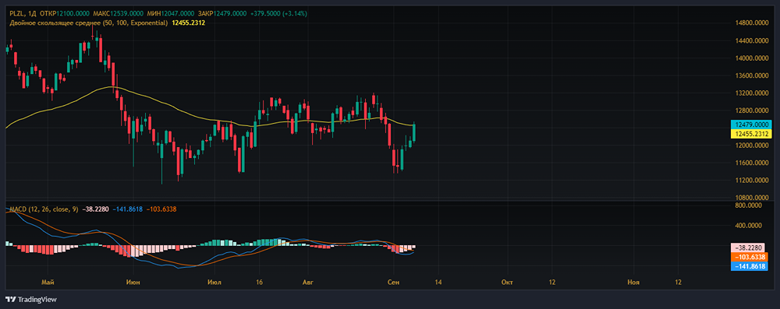The width and height of the screenshot is (780, 309).
Task: Click the Сен time axis label
Action: (x=393, y=283)
